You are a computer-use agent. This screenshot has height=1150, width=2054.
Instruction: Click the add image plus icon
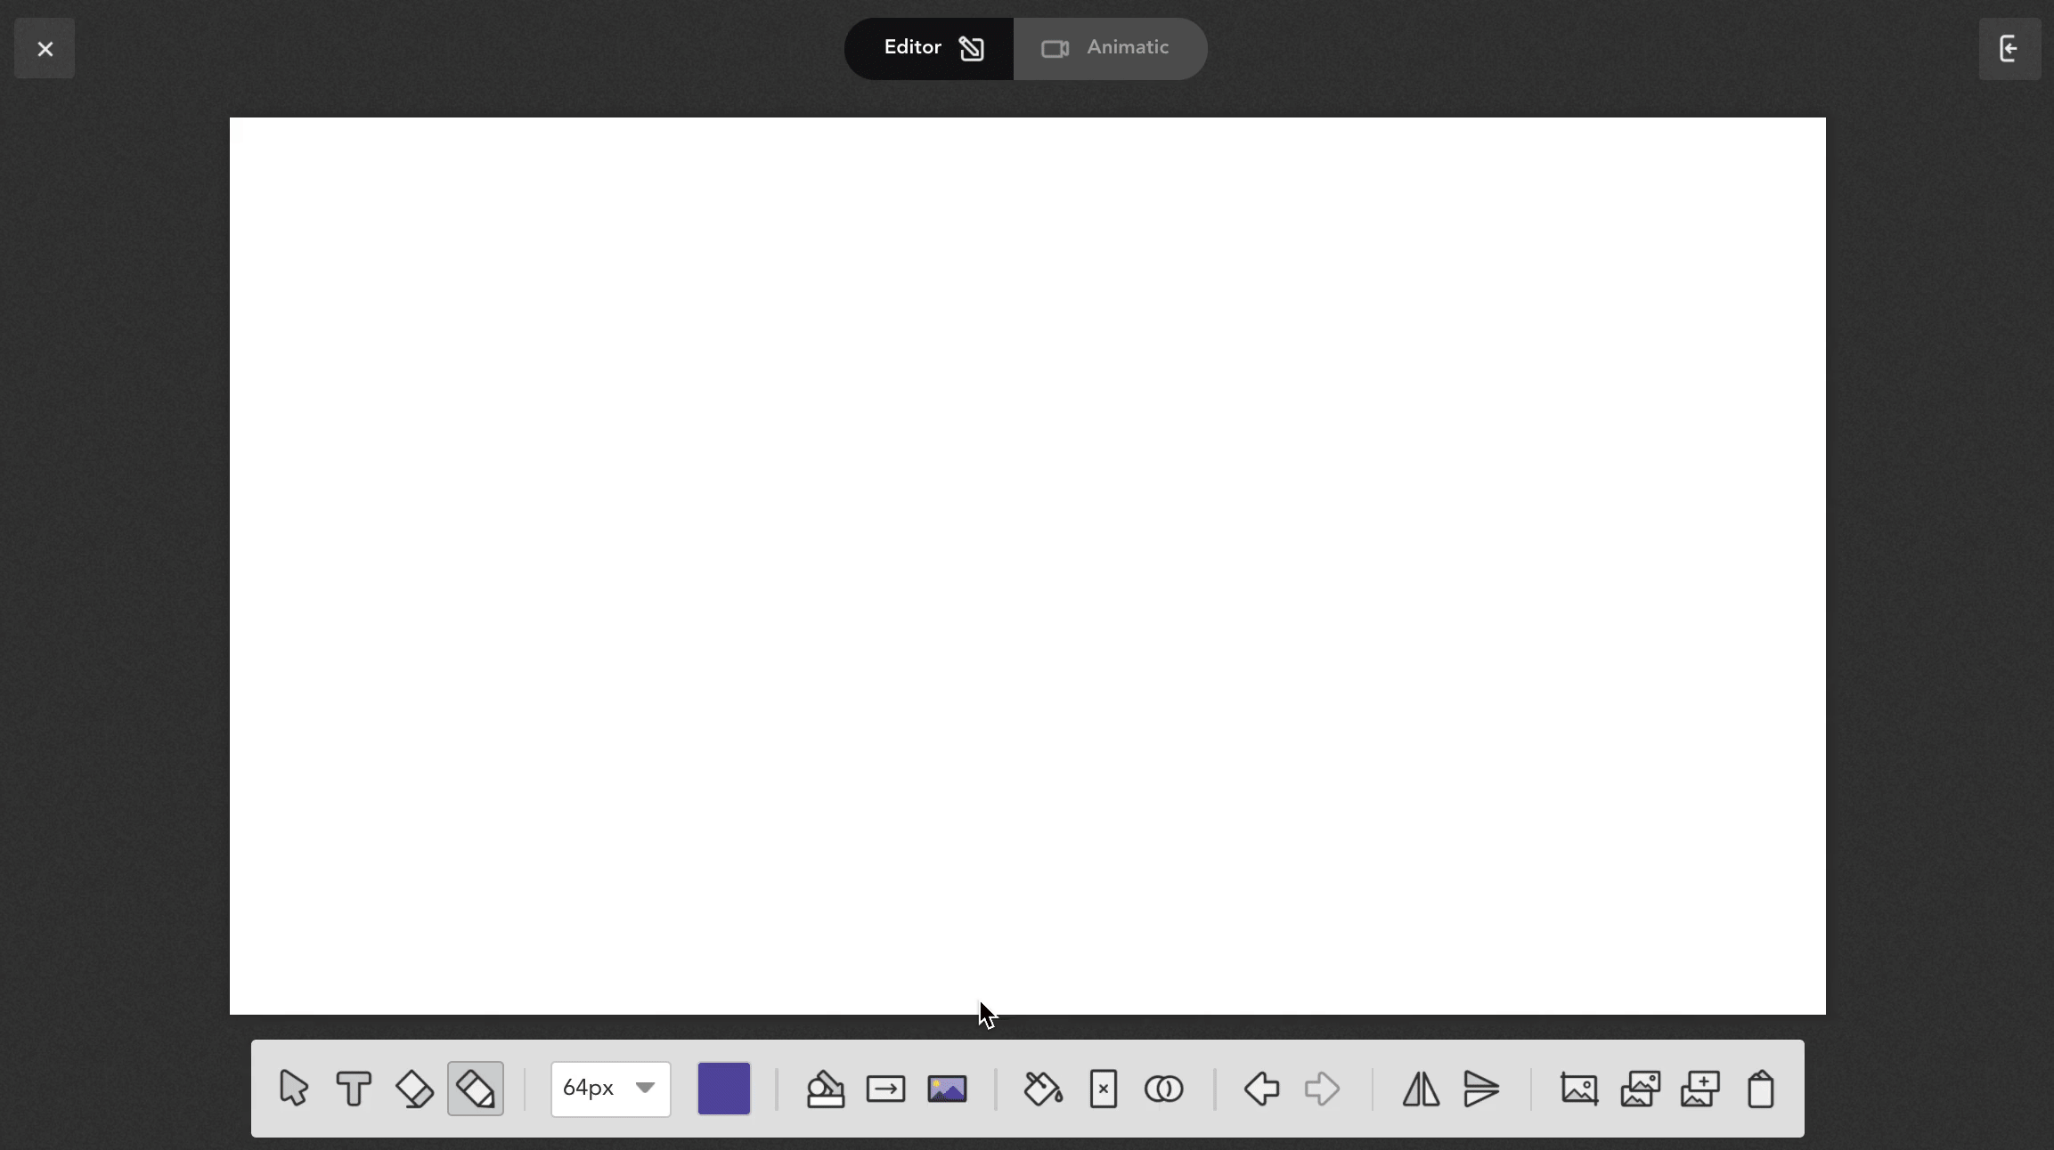coord(1699,1089)
